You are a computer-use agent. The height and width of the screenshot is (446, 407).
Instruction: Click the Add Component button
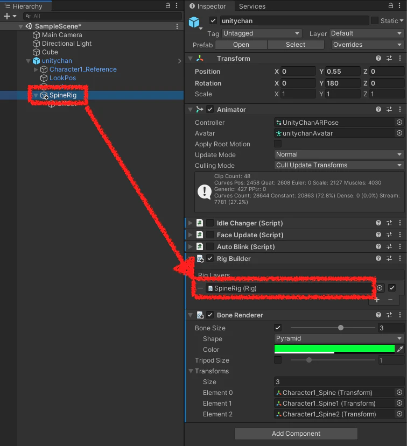coord(296,434)
